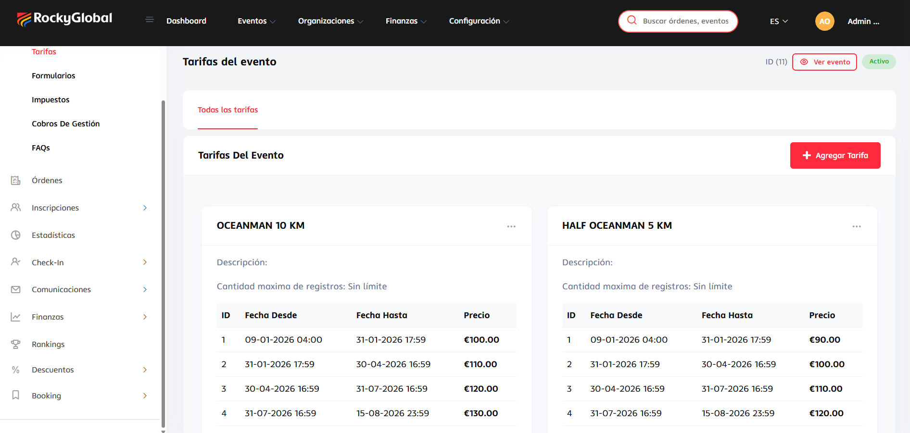The width and height of the screenshot is (910, 433).
Task: Expand Booking submenu chevron
Action: 145,396
